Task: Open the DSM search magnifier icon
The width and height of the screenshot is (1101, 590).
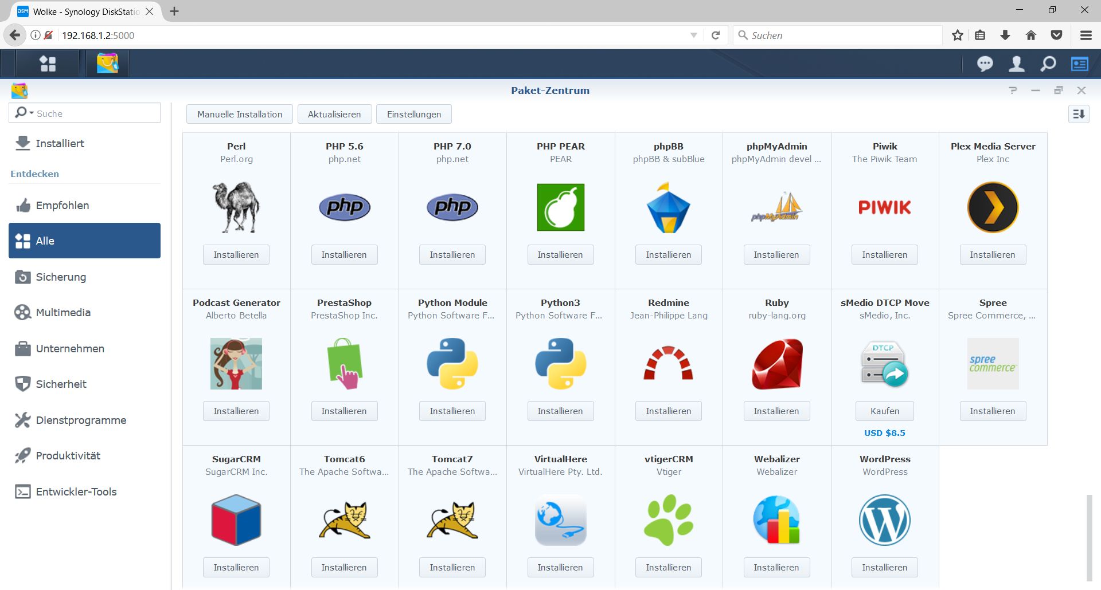Action: (1048, 64)
